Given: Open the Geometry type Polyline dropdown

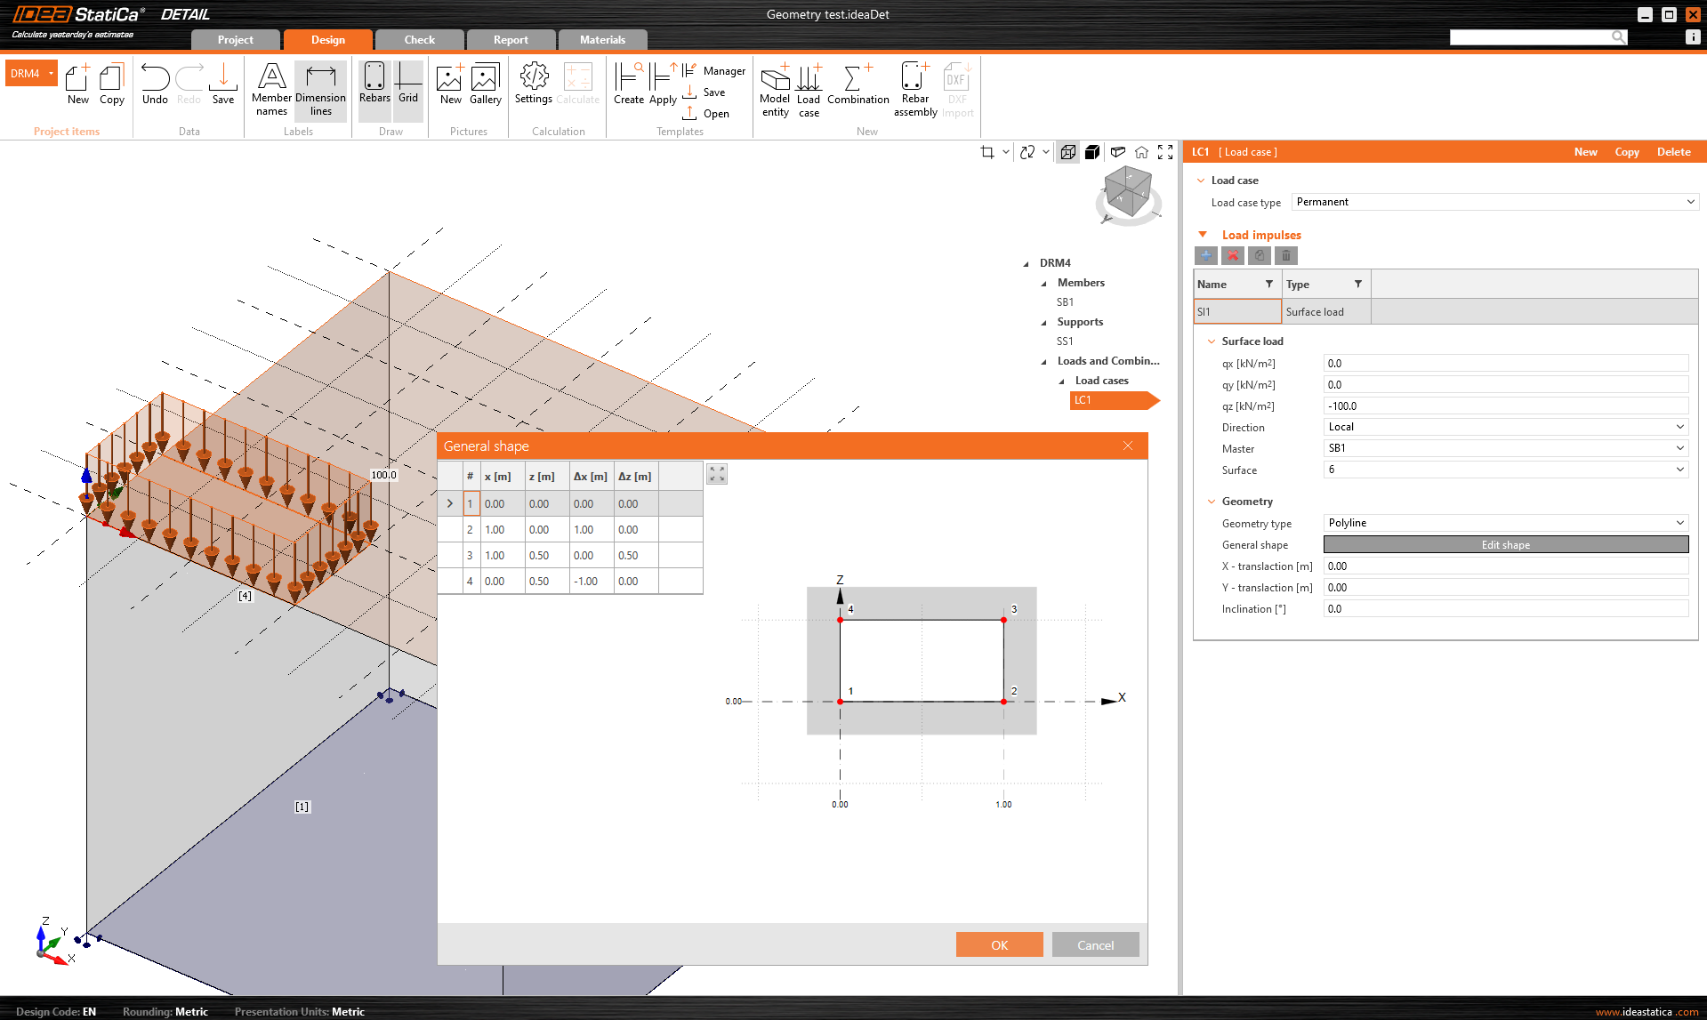Looking at the screenshot, I should click(x=1505, y=523).
